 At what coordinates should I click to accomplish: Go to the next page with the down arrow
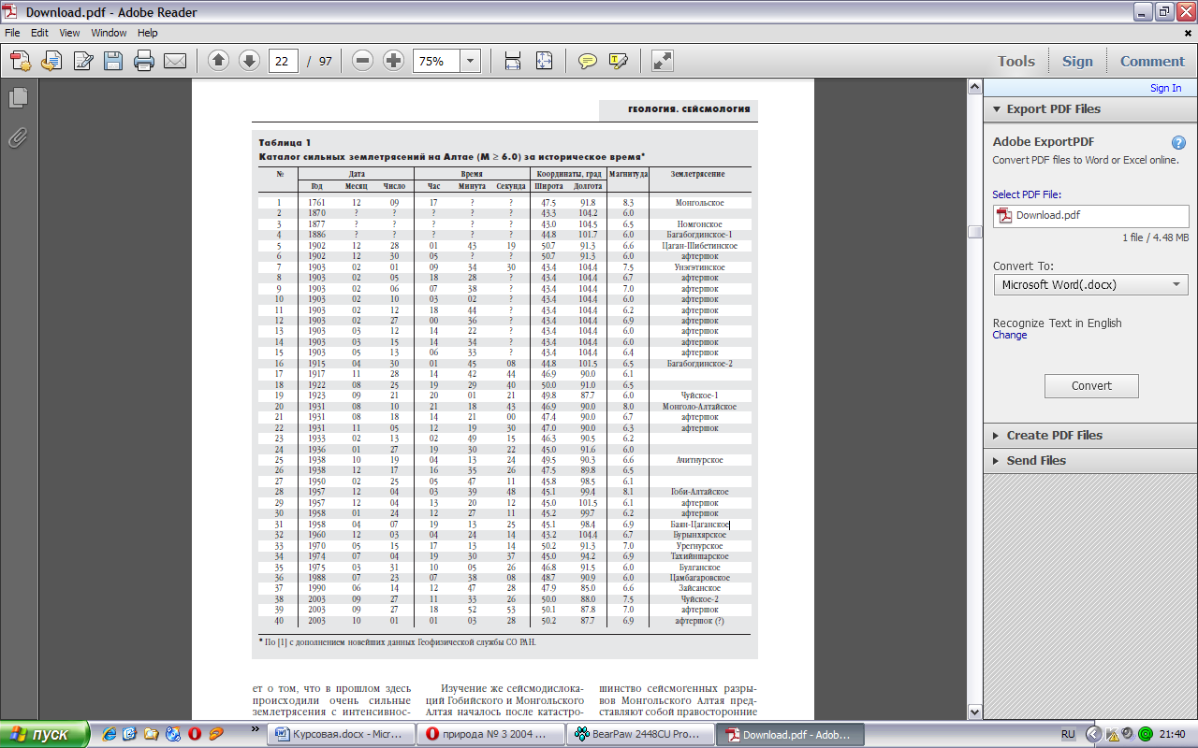point(249,61)
